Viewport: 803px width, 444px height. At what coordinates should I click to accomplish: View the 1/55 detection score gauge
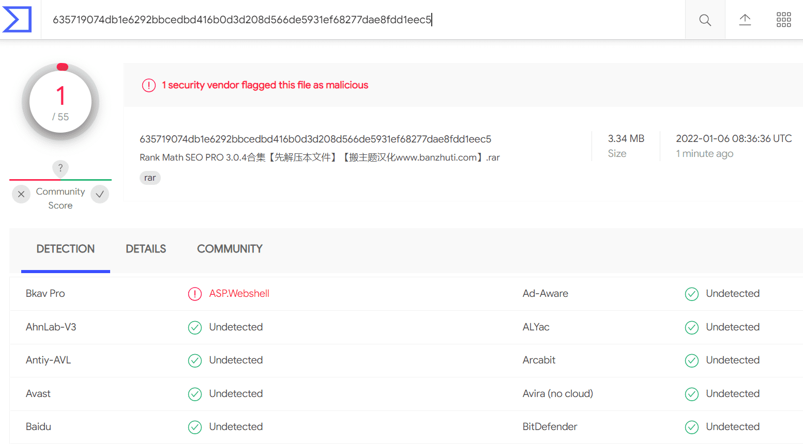point(60,102)
